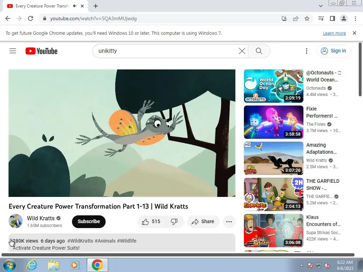Screen dimensions: 363x272
Task: Open Amazing Adaptations video thumbnail
Action: 273,158
